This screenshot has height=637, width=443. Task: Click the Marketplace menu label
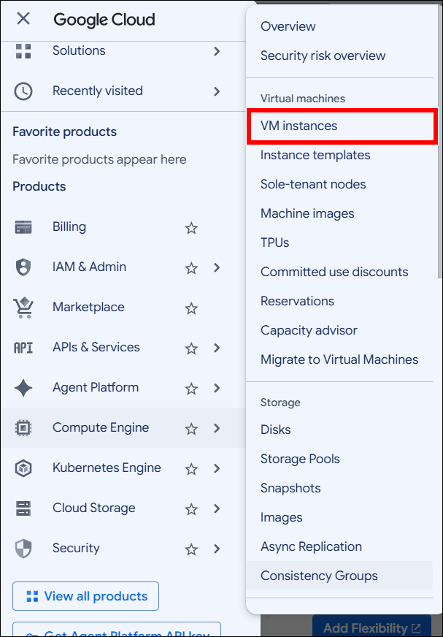point(88,307)
